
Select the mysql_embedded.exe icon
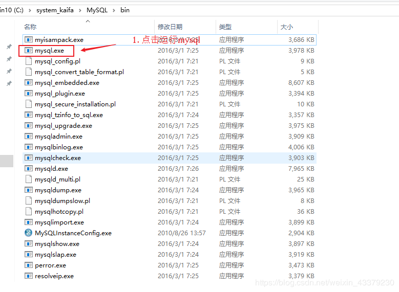(29, 83)
